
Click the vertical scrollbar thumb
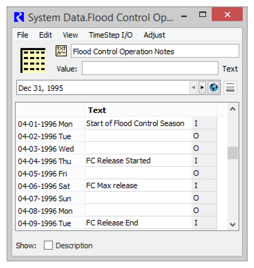pos(233,153)
